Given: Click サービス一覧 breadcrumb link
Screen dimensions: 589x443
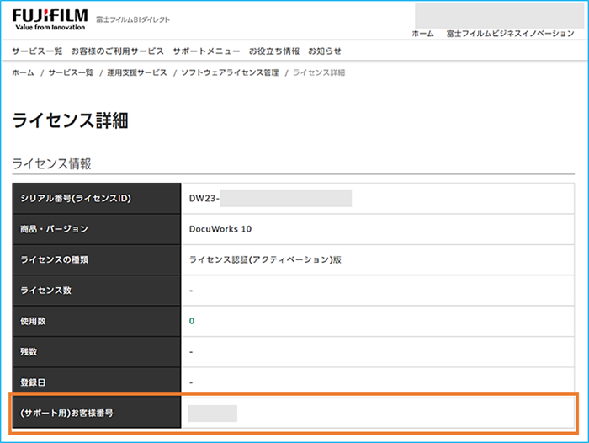Looking at the screenshot, I should (71, 72).
